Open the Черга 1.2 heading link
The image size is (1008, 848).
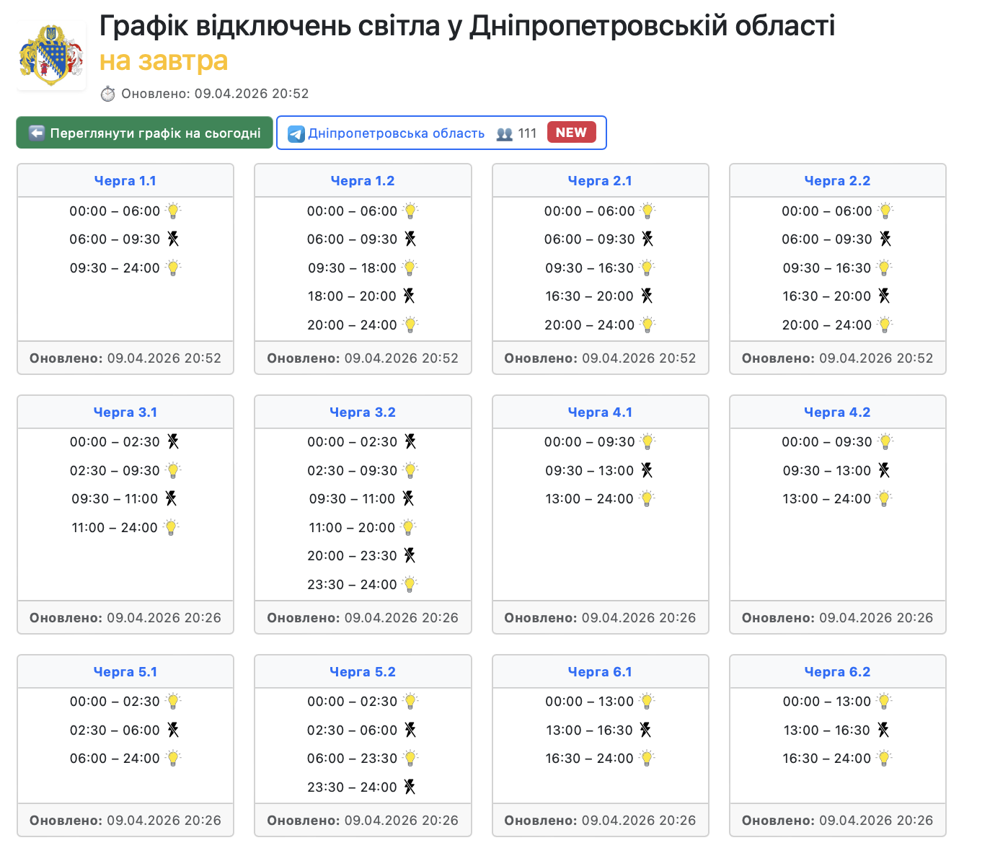[x=362, y=181]
